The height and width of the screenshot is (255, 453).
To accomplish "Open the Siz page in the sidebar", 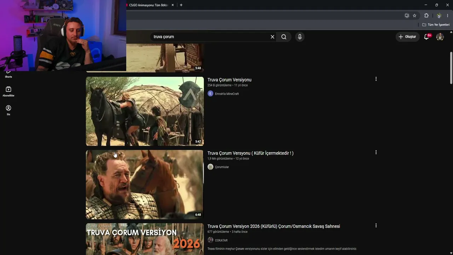I will 8,110.
